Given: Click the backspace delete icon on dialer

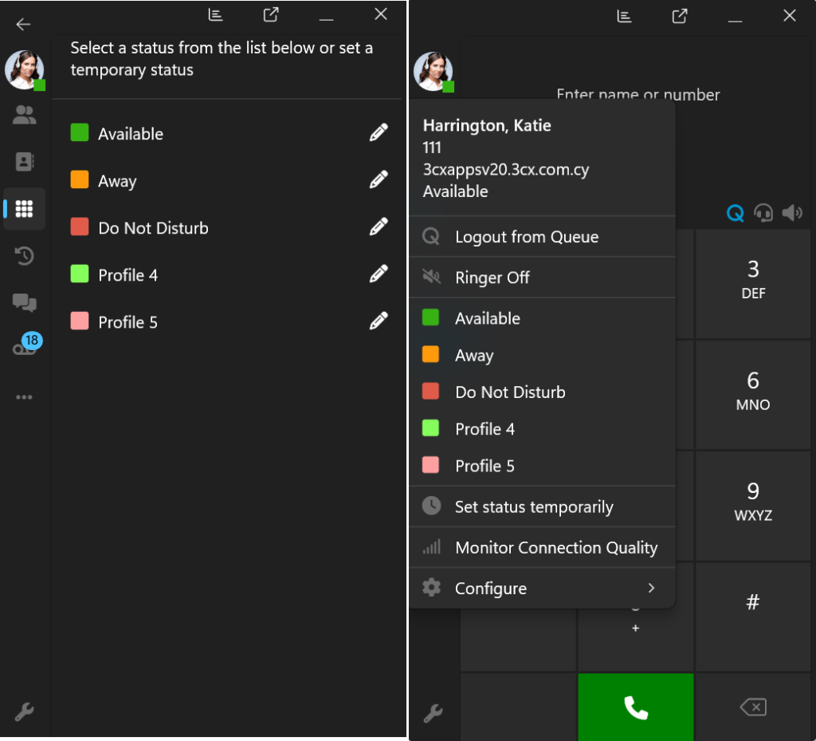Looking at the screenshot, I should [x=753, y=707].
